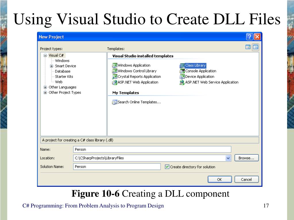Click the Cancel button

tap(246, 179)
